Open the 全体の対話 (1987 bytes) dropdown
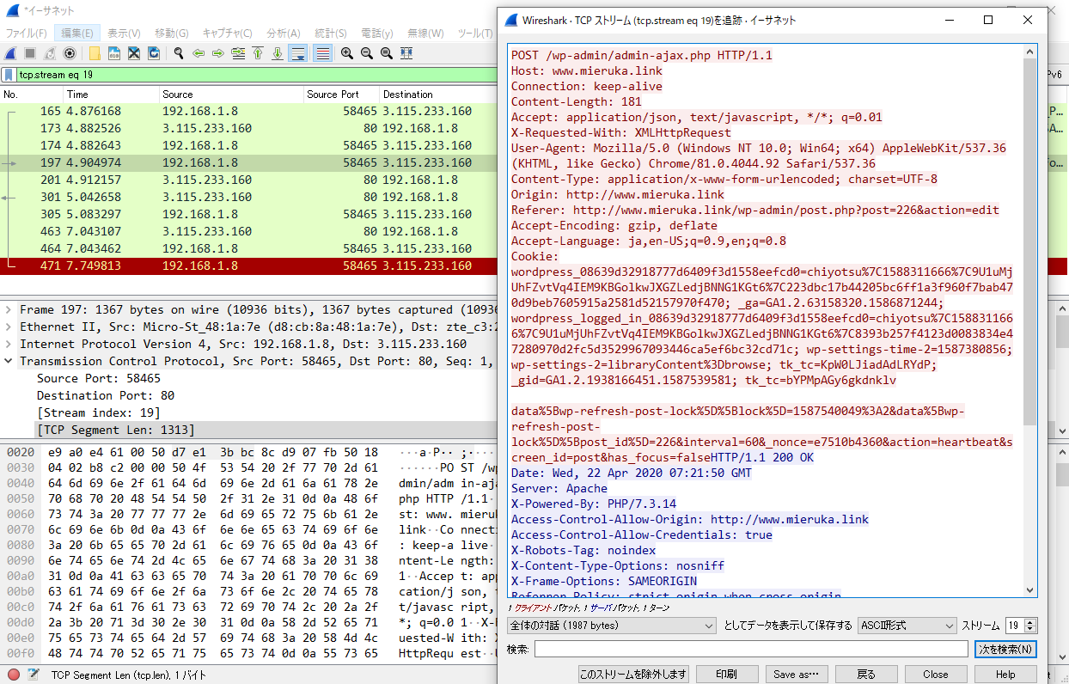This screenshot has width=1069, height=684. coord(612,625)
